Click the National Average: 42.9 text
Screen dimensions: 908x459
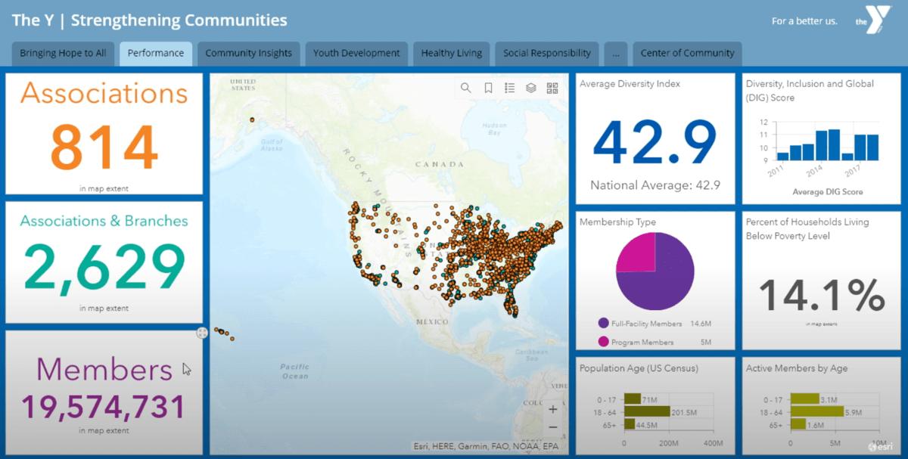(655, 185)
